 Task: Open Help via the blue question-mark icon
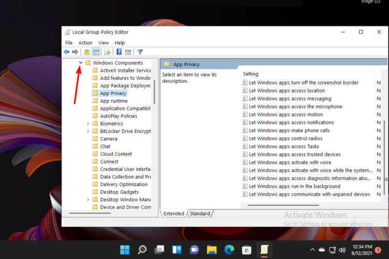tap(119, 52)
